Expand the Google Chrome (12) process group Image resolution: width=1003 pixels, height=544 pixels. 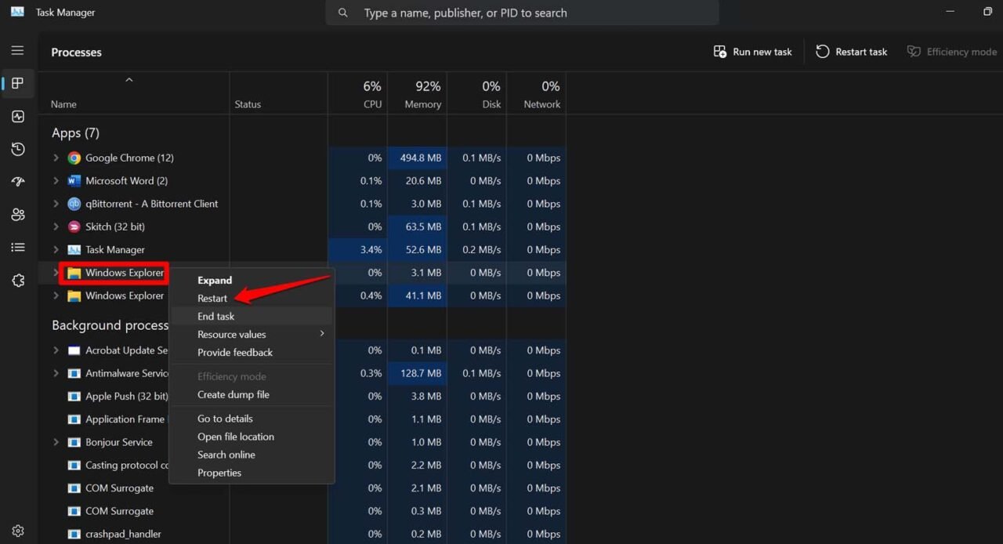(56, 158)
